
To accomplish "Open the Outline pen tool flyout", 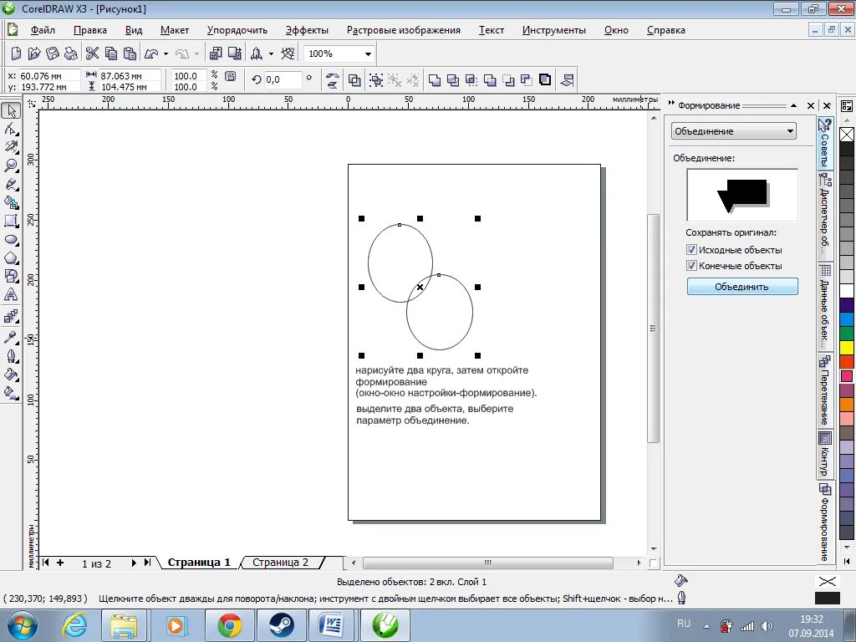I will pyautogui.click(x=11, y=356).
